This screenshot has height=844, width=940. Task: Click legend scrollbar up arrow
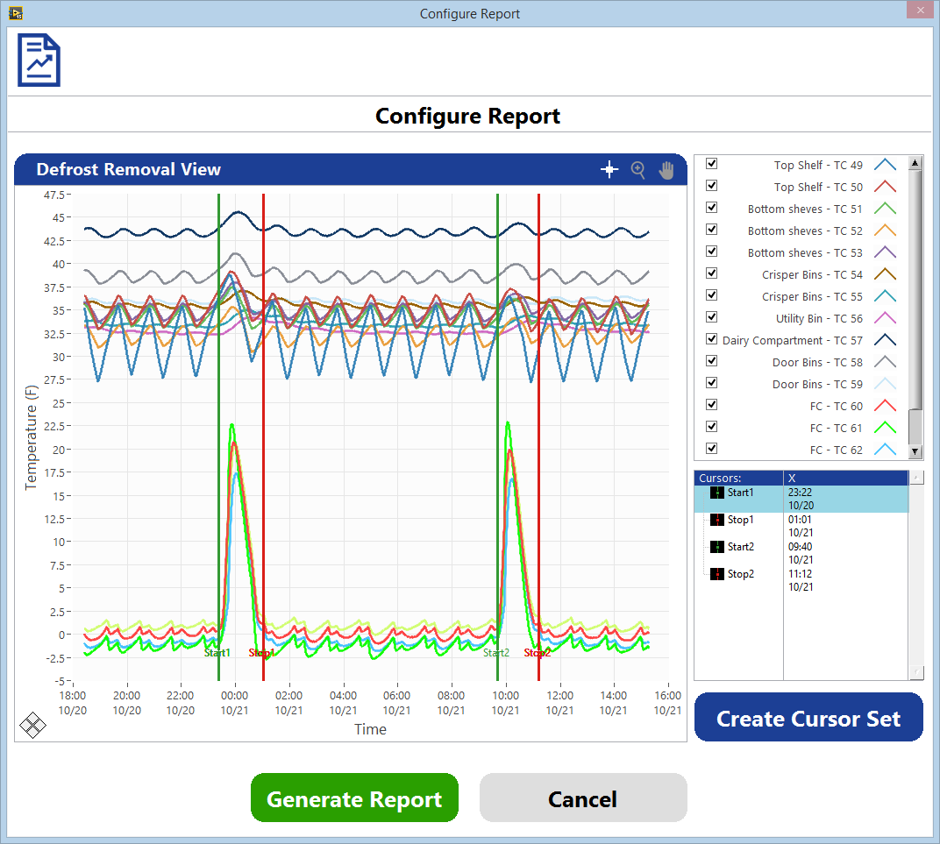(915, 163)
